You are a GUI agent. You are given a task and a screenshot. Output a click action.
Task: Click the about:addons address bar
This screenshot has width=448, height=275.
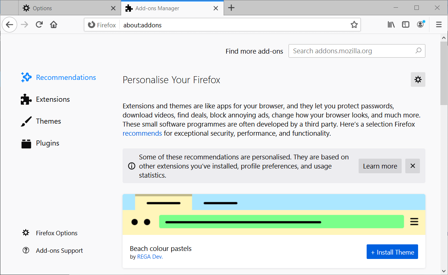coord(233,25)
